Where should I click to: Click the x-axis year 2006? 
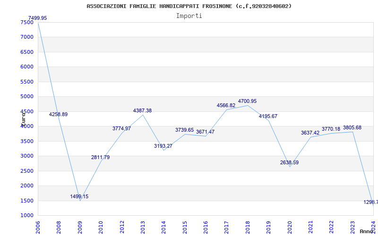click(38, 227)
